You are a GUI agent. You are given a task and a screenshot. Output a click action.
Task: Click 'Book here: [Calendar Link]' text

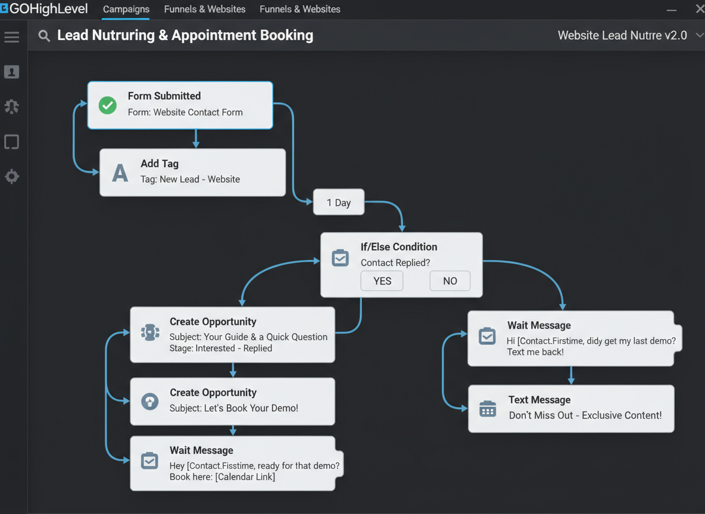pos(222,477)
